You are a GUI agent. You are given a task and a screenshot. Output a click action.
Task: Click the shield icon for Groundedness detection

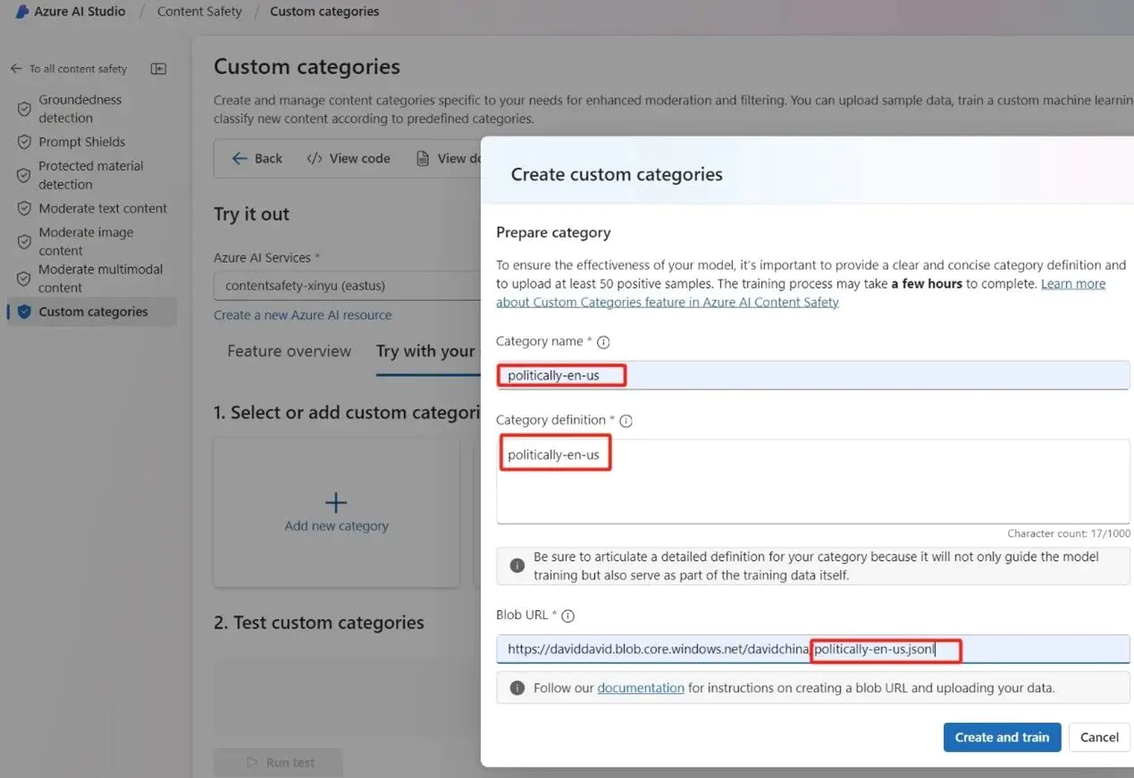tap(24, 109)
